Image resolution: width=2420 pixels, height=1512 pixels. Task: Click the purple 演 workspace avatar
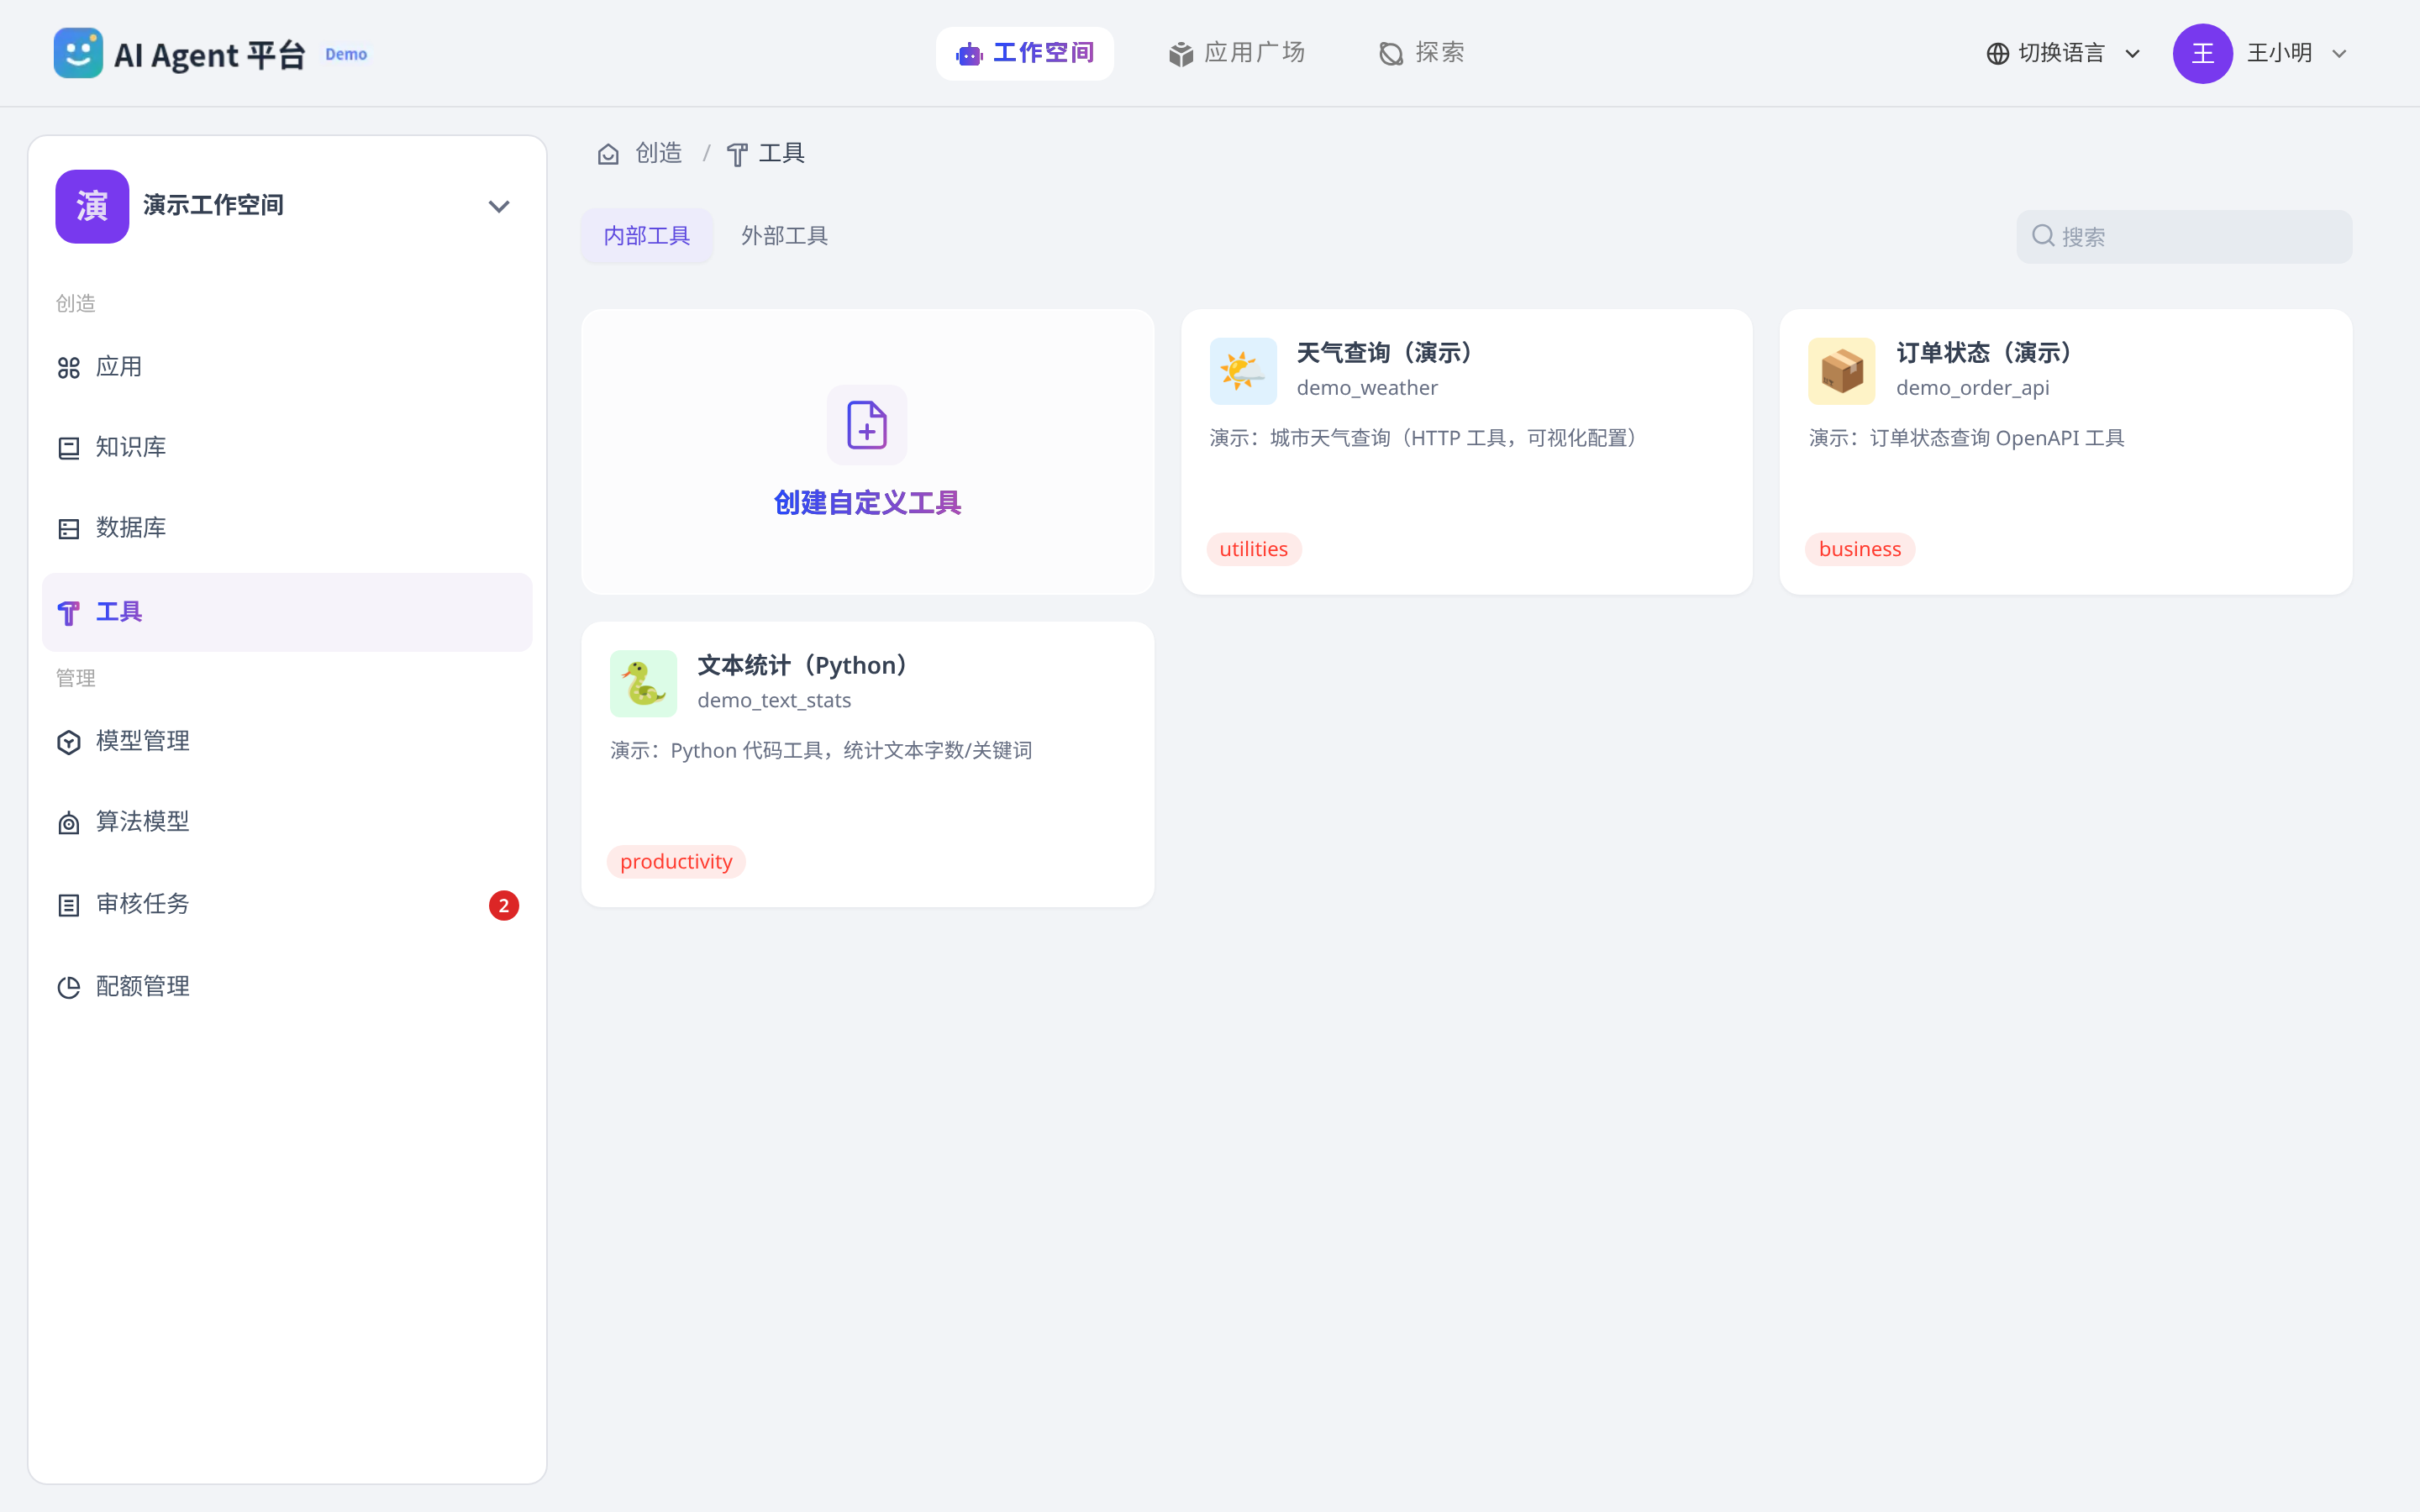[92, 206]
